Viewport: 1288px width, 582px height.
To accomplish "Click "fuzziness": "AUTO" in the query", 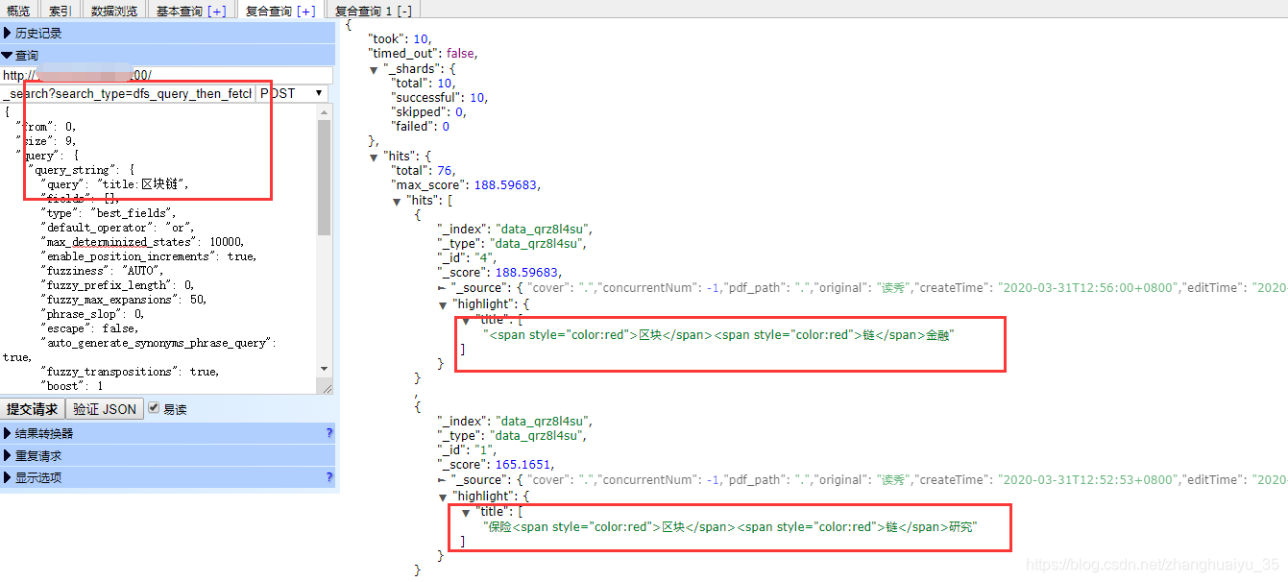I will click(101, 271).
